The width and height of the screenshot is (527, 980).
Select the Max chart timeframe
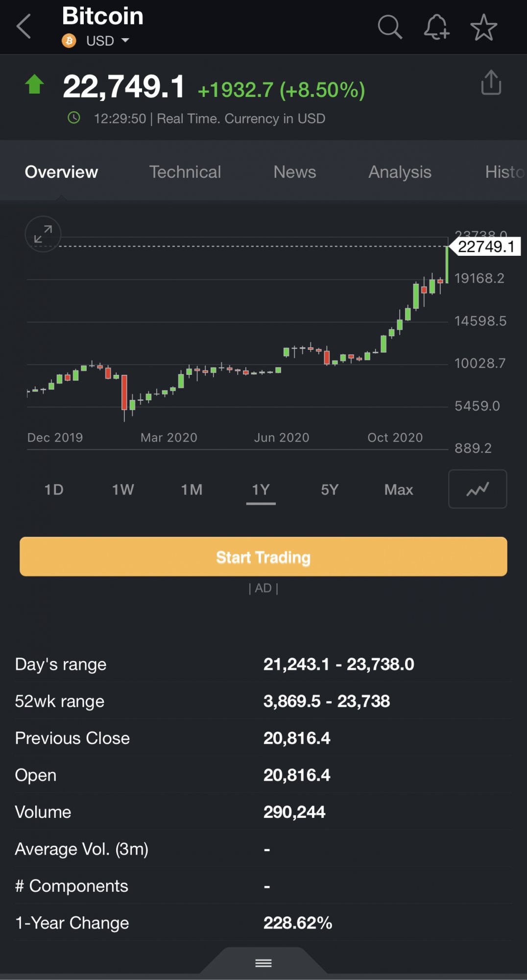[399, 490]
